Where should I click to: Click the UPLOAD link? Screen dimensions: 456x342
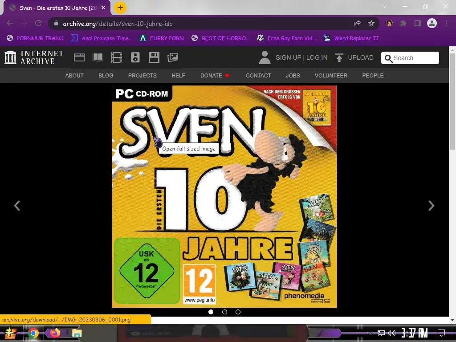[361, 57]
